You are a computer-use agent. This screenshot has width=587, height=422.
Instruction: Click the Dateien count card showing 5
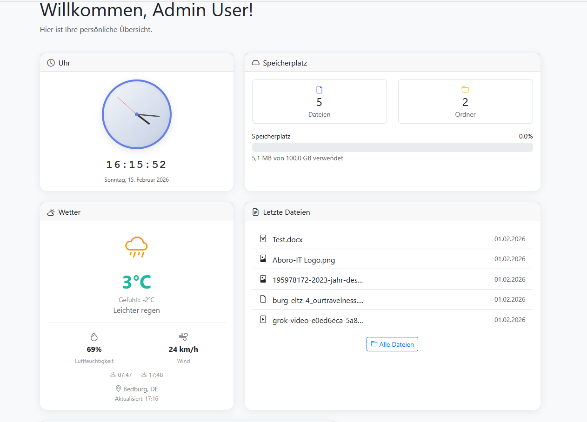[x=319, y=102]
